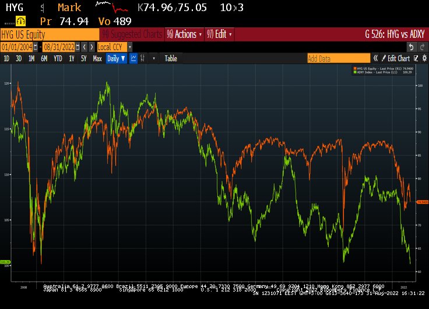Shift date range forward with right chevron
Screen dimensions: 429x309
(x=92, y=47)
